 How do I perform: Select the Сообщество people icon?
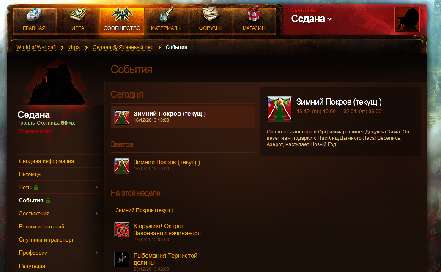pyautogui.click(x=122, y=14)
